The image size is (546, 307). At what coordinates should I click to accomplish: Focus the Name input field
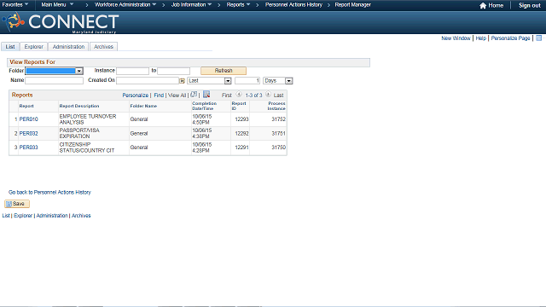pos(55,80)
